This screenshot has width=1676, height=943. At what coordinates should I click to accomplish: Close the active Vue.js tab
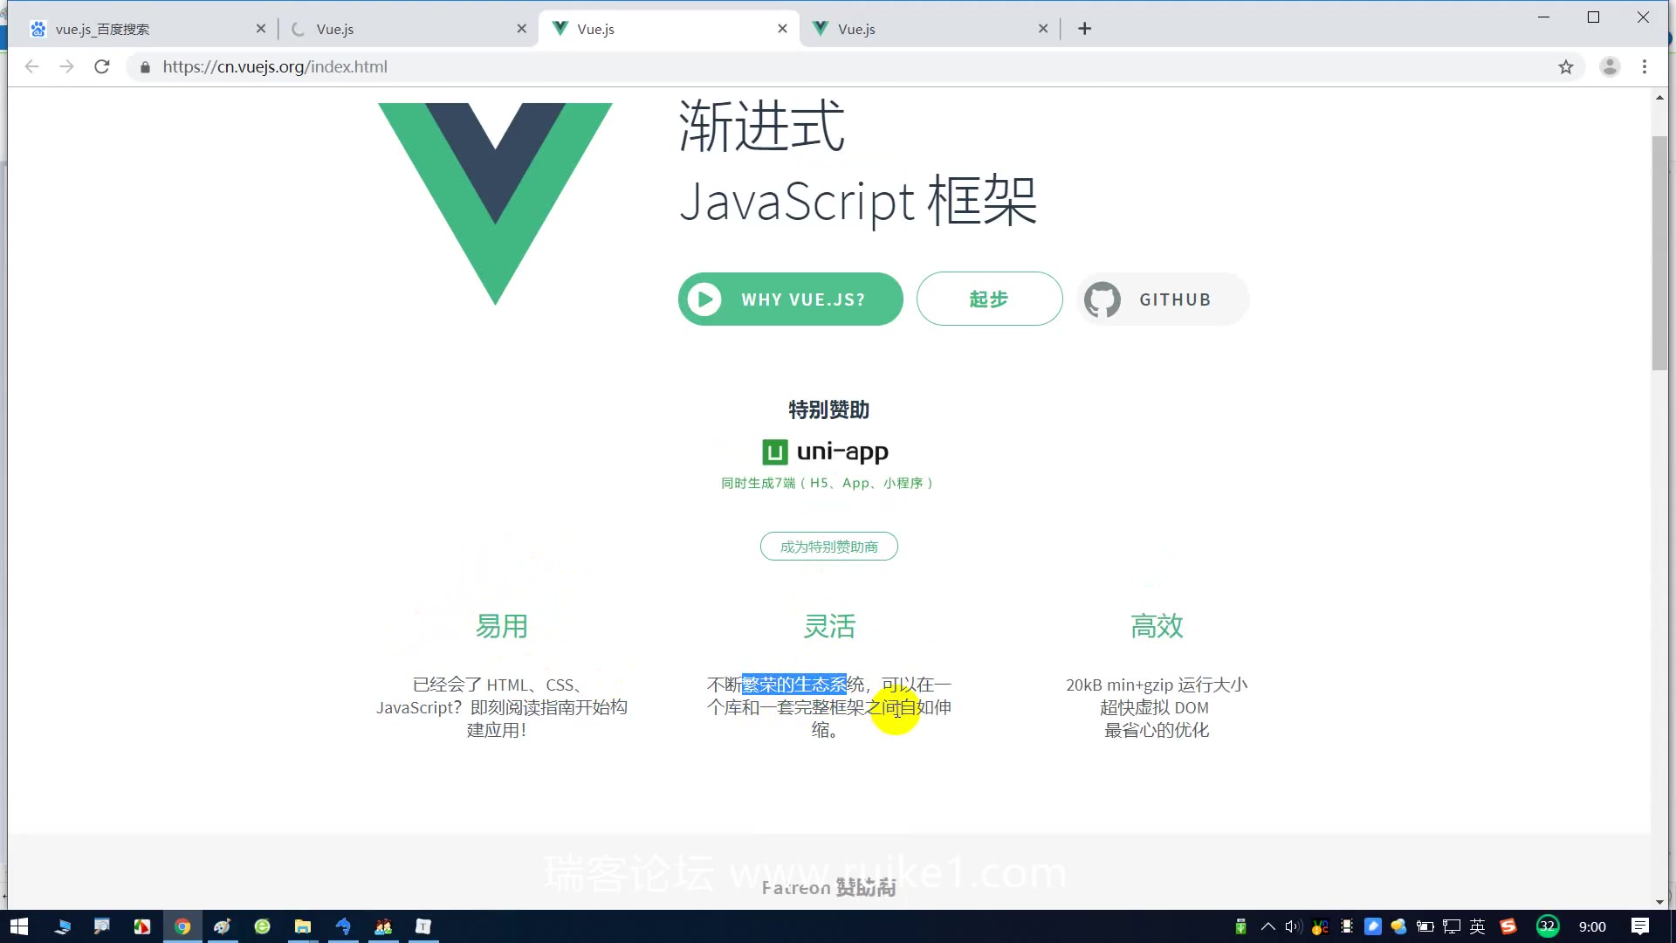pyautogui.click(x=782, y=29)
